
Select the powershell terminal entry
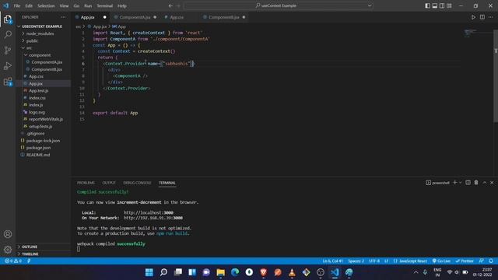(x=437, y=183)
